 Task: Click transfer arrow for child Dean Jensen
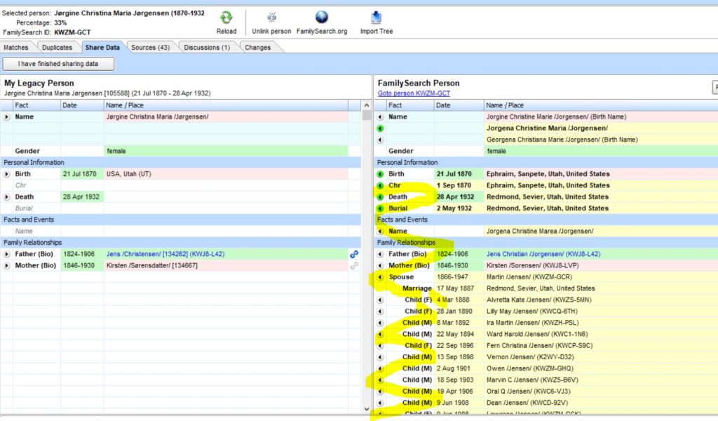point(380,403)
